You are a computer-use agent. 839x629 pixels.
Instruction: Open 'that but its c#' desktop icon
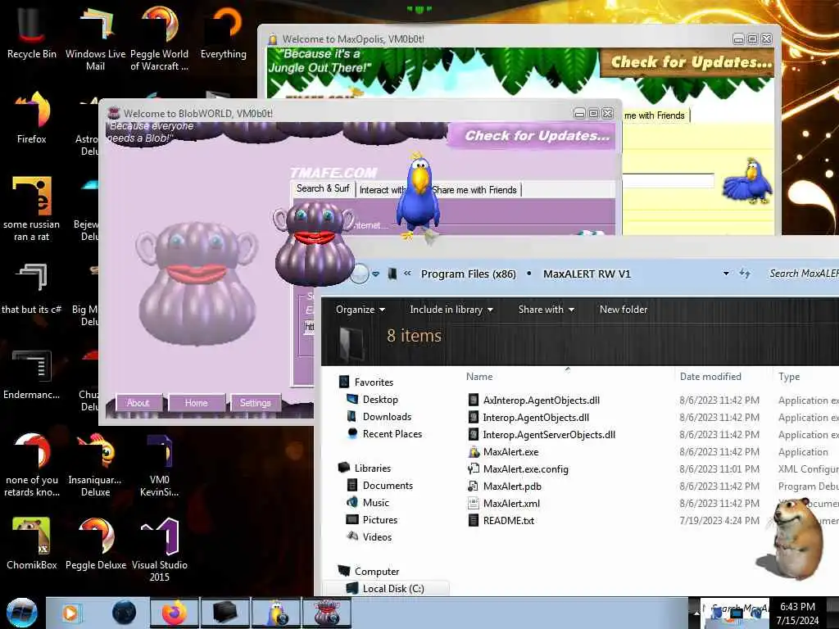click(32, 287)
